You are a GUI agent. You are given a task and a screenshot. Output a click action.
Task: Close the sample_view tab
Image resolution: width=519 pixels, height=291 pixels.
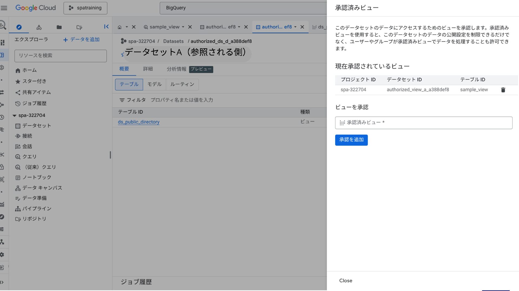pyautogui.click(x=190, y=27)
